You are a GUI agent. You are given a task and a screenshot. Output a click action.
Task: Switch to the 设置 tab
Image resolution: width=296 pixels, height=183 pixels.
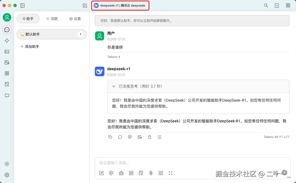(75, 19)
